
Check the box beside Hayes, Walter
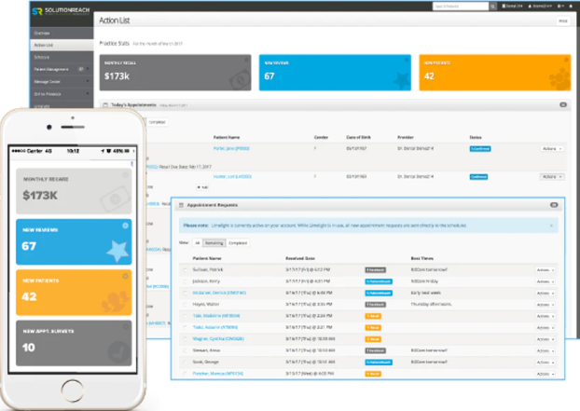[x=185, y=303]
